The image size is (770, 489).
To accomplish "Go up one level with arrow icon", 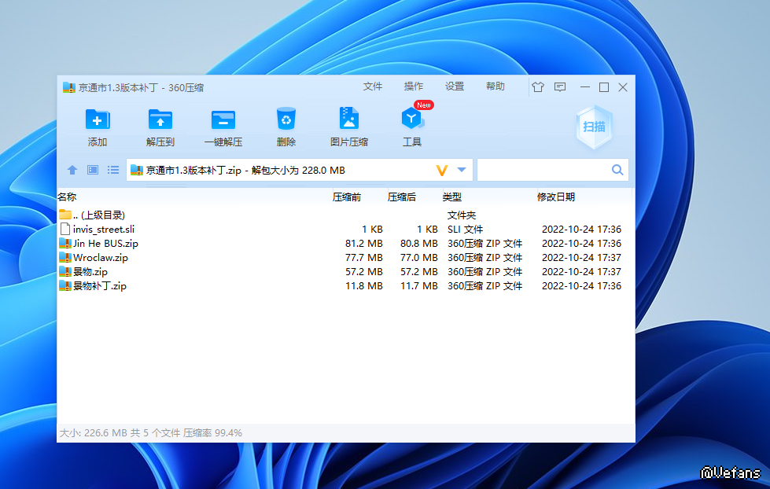I will click(x=72, y=170).
